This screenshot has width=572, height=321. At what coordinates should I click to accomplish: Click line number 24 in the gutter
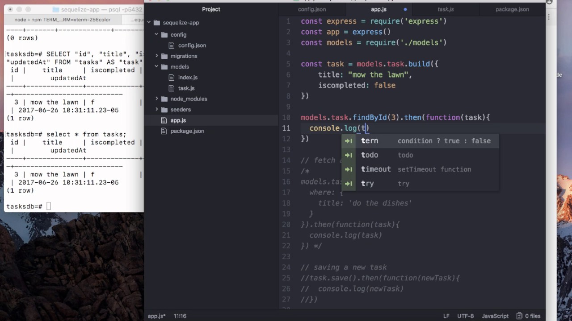(286, 267)
